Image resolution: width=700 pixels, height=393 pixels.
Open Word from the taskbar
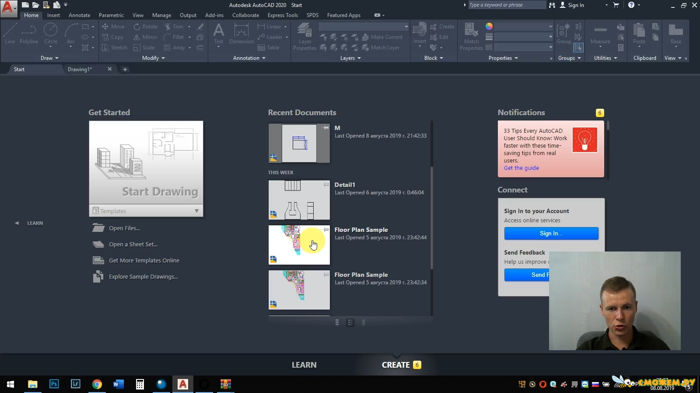[x=118, y=384]
